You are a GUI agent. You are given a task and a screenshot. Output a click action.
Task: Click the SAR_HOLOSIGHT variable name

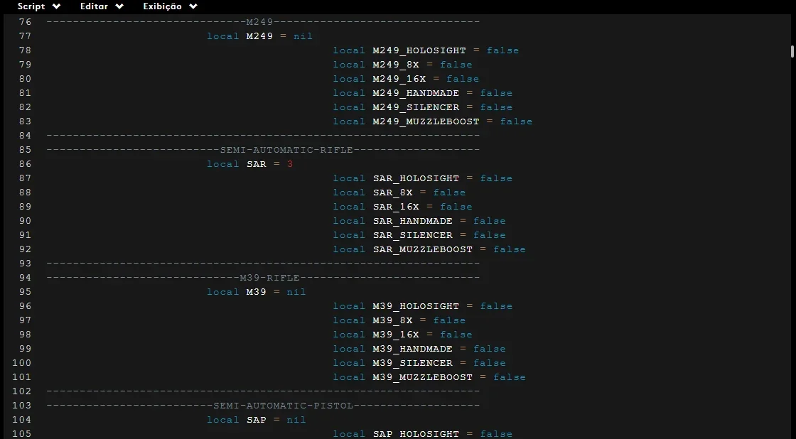click(x=416, y=178)
